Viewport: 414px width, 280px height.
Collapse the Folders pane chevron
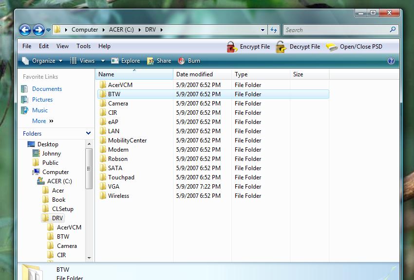[x=89, y=133]
